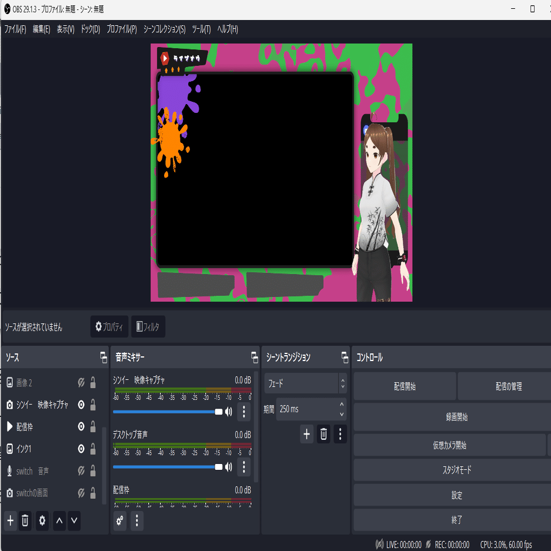Click image icon of インク1 source
This screenshot has height=551, width=551.
point(10,449)
